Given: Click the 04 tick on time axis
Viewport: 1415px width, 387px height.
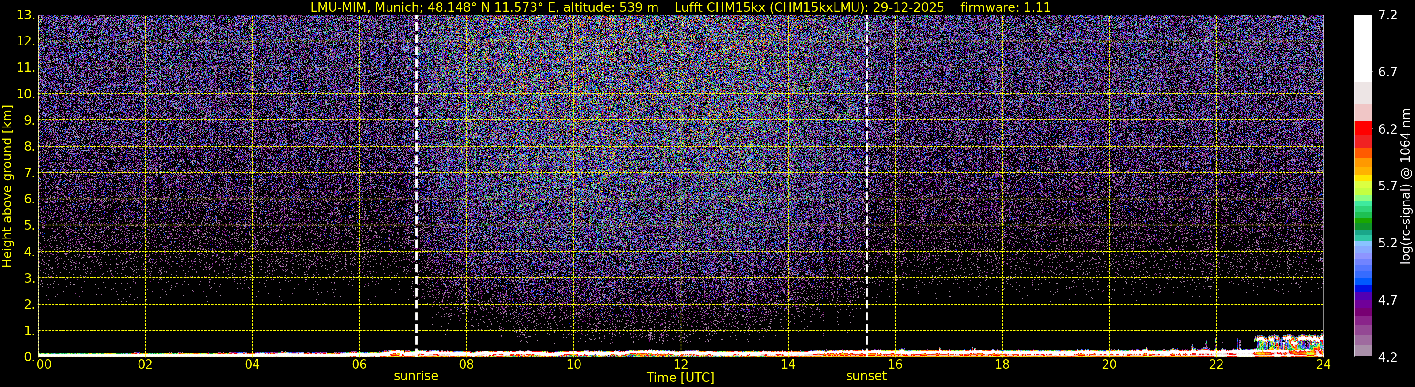Looking at the screenshot, I should (252, 364).
